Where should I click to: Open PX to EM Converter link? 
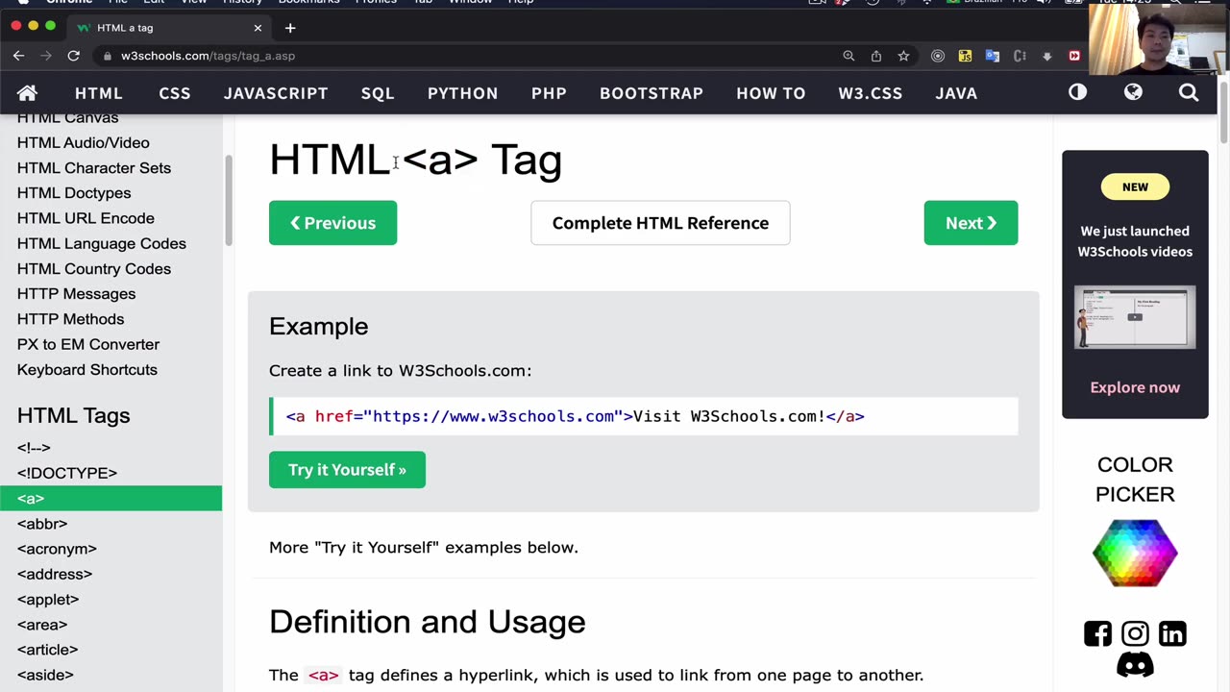tap(88, 344)
